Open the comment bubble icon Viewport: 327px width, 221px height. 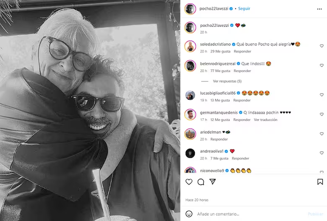(200, 182)
